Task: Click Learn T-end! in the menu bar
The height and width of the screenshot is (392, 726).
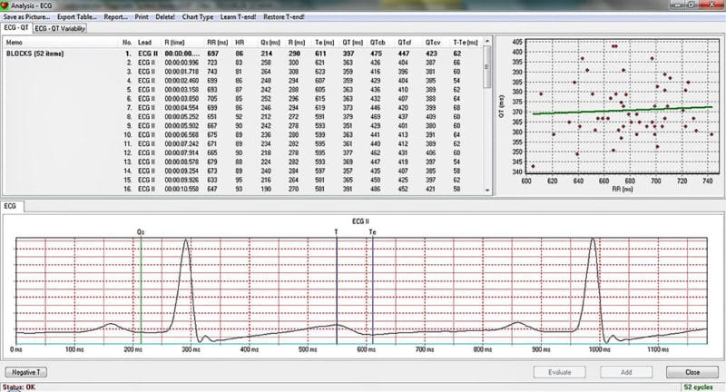Action: point(240,16)
